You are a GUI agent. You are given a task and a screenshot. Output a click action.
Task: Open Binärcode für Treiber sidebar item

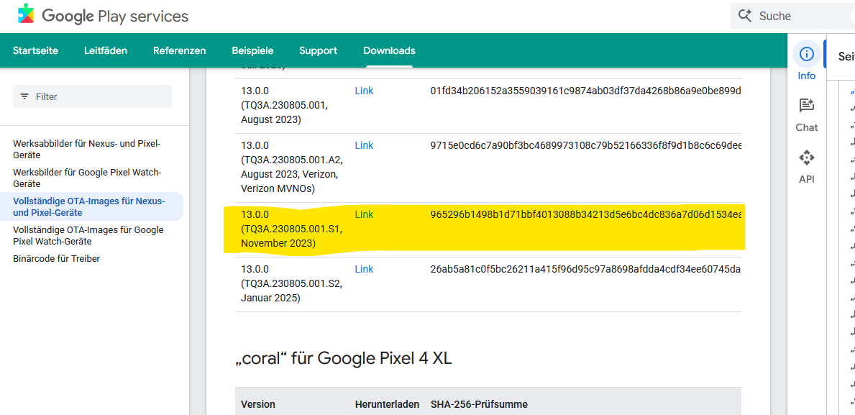tap(56, 258)
